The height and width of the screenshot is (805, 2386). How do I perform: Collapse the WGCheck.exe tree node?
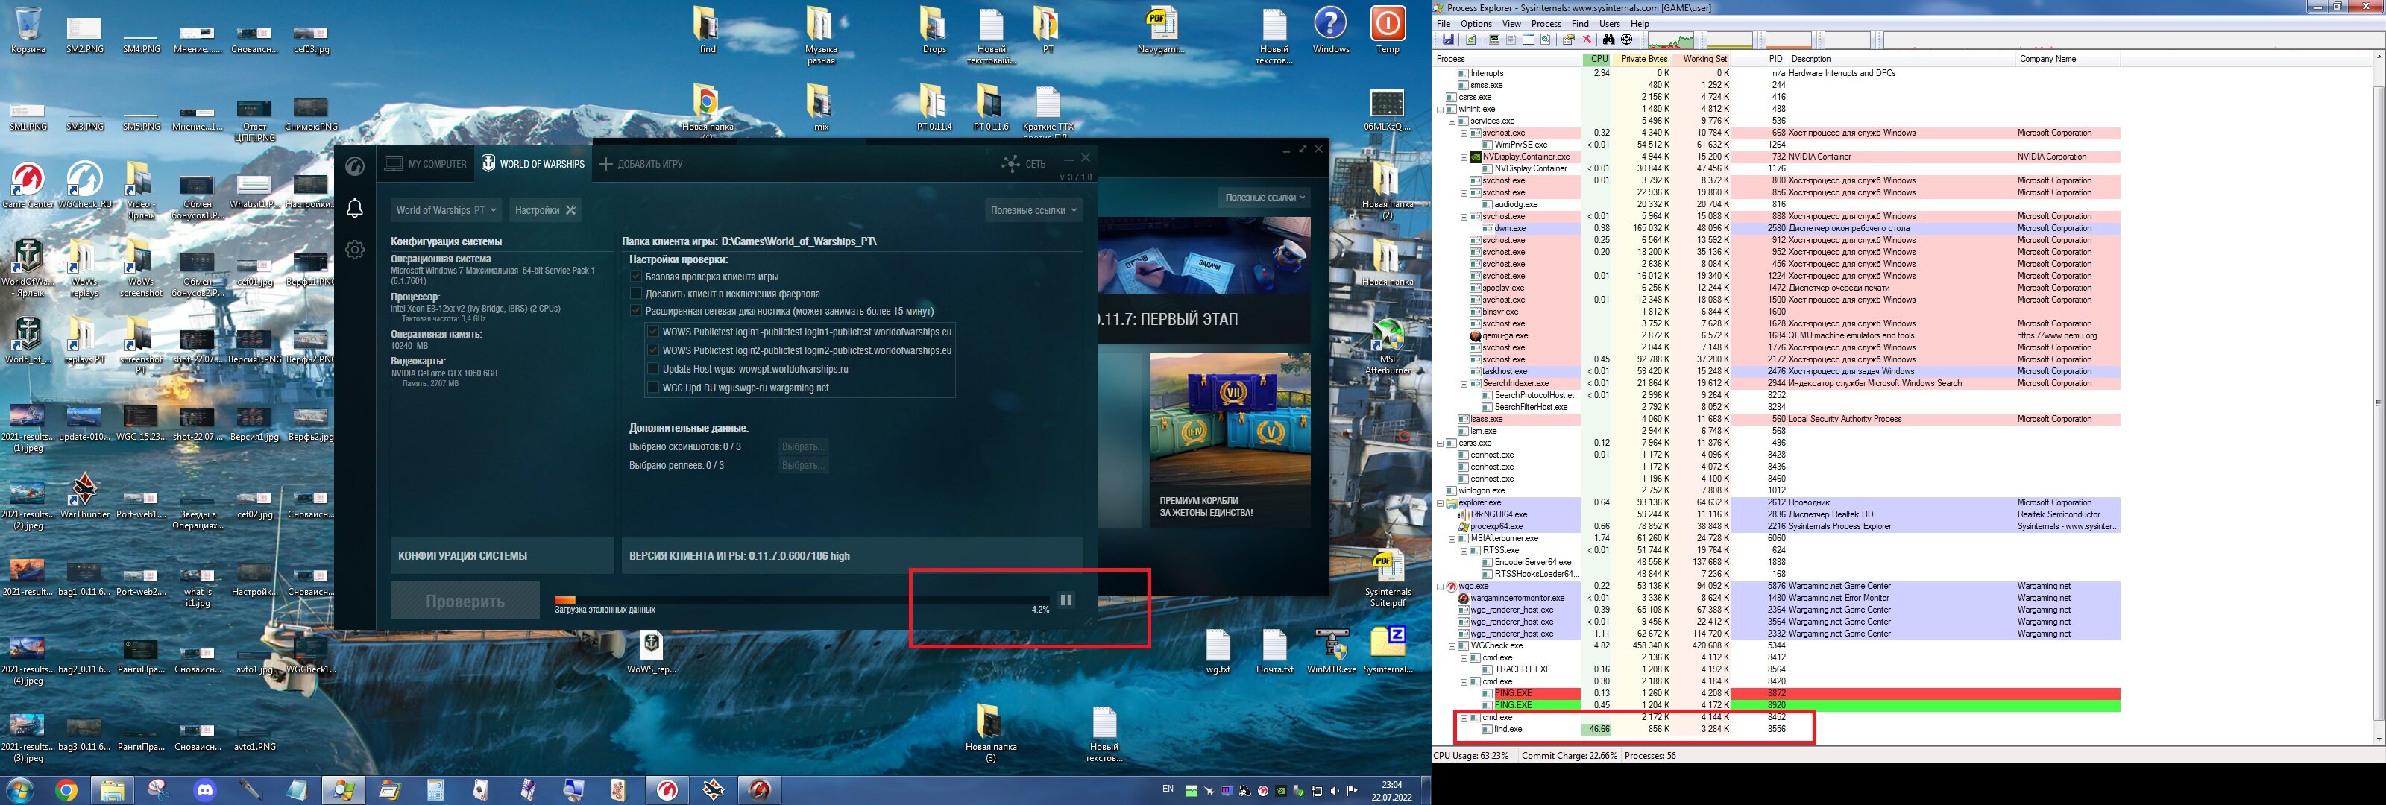tap(1452, 645)
